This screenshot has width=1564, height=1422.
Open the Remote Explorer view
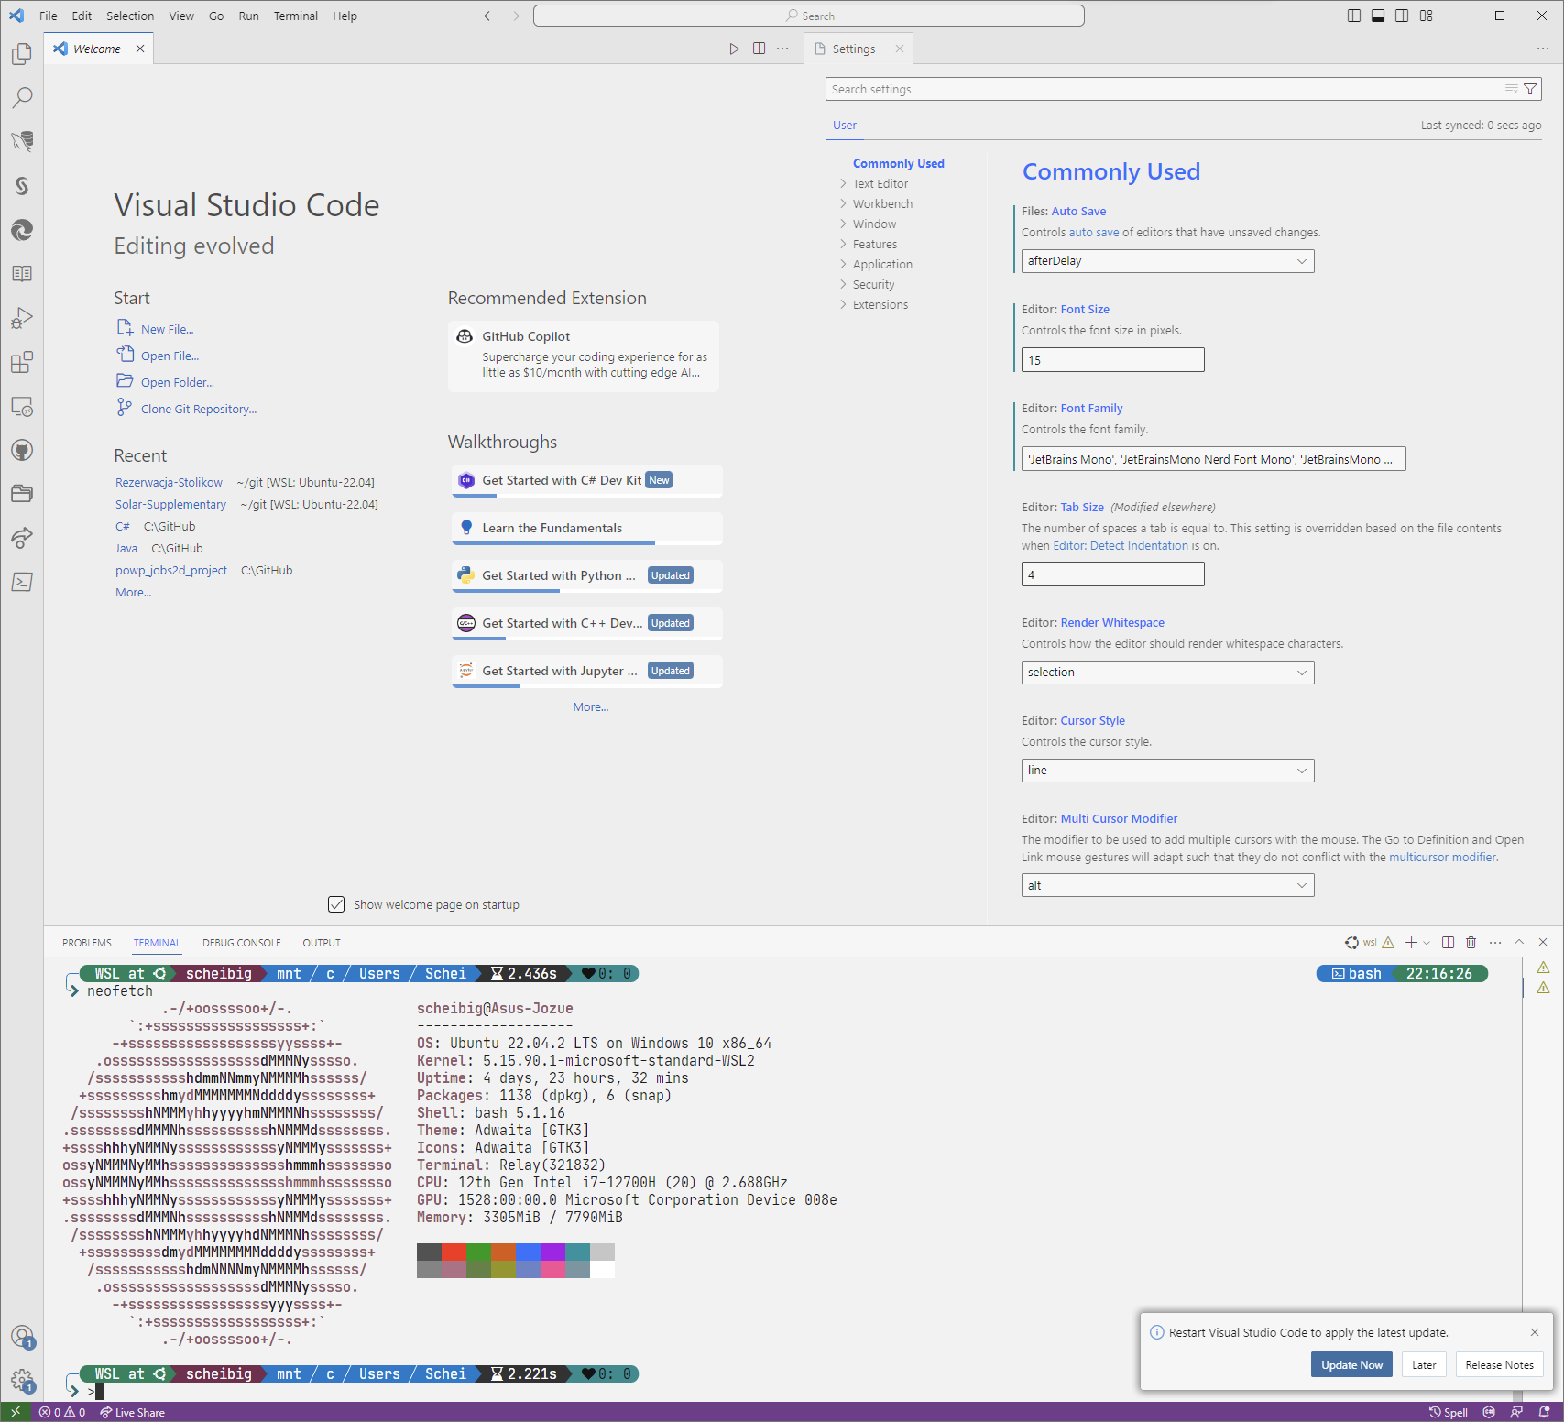click(22, 406)
